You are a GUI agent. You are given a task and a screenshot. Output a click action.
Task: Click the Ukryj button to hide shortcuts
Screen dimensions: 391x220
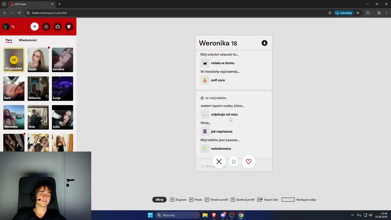[x=159, y=200]
